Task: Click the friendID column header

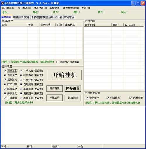Action: [x=132, y=25]
